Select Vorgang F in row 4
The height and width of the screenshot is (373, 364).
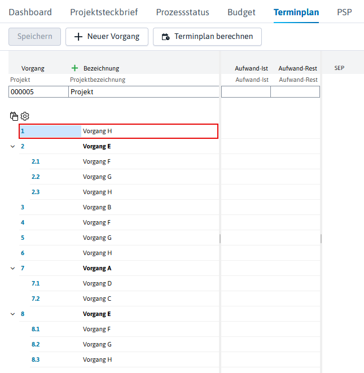pos(97,222)
